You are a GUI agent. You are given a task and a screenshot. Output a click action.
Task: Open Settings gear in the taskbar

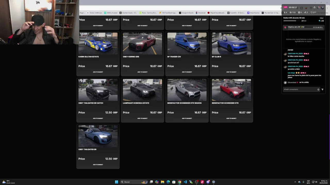[x=213, y=182]
